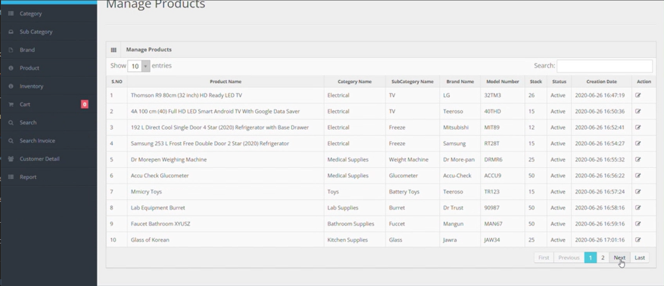Viewport: 664px width, 286px height.
Task: Open Category in the sidebar menu
Action: pos(31,13)
